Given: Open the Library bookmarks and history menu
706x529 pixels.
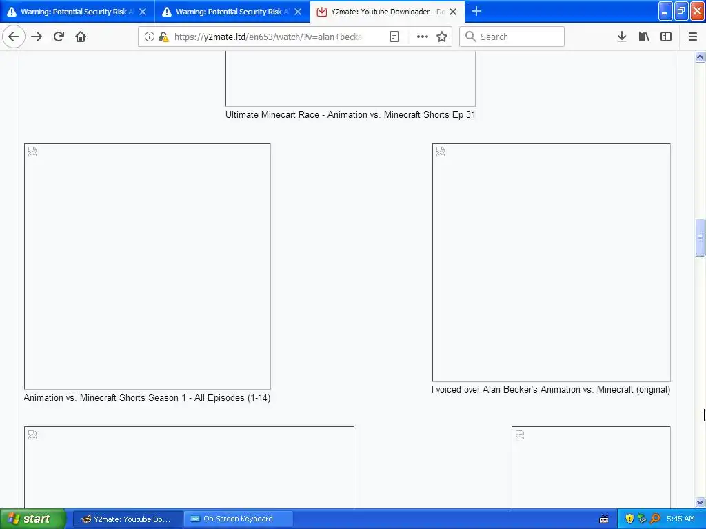Looking at the screenshot, I should click(x=644, y=37).
